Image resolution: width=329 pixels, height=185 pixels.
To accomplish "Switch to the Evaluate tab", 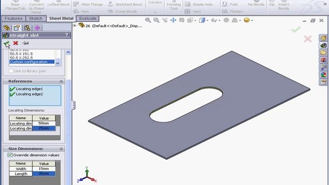I will (x=88, y=18).
